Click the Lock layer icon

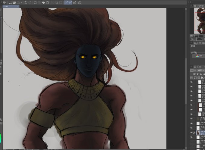(x=204, y=74)
